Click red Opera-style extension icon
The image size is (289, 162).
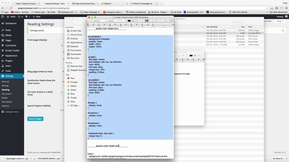pos(277,8)
